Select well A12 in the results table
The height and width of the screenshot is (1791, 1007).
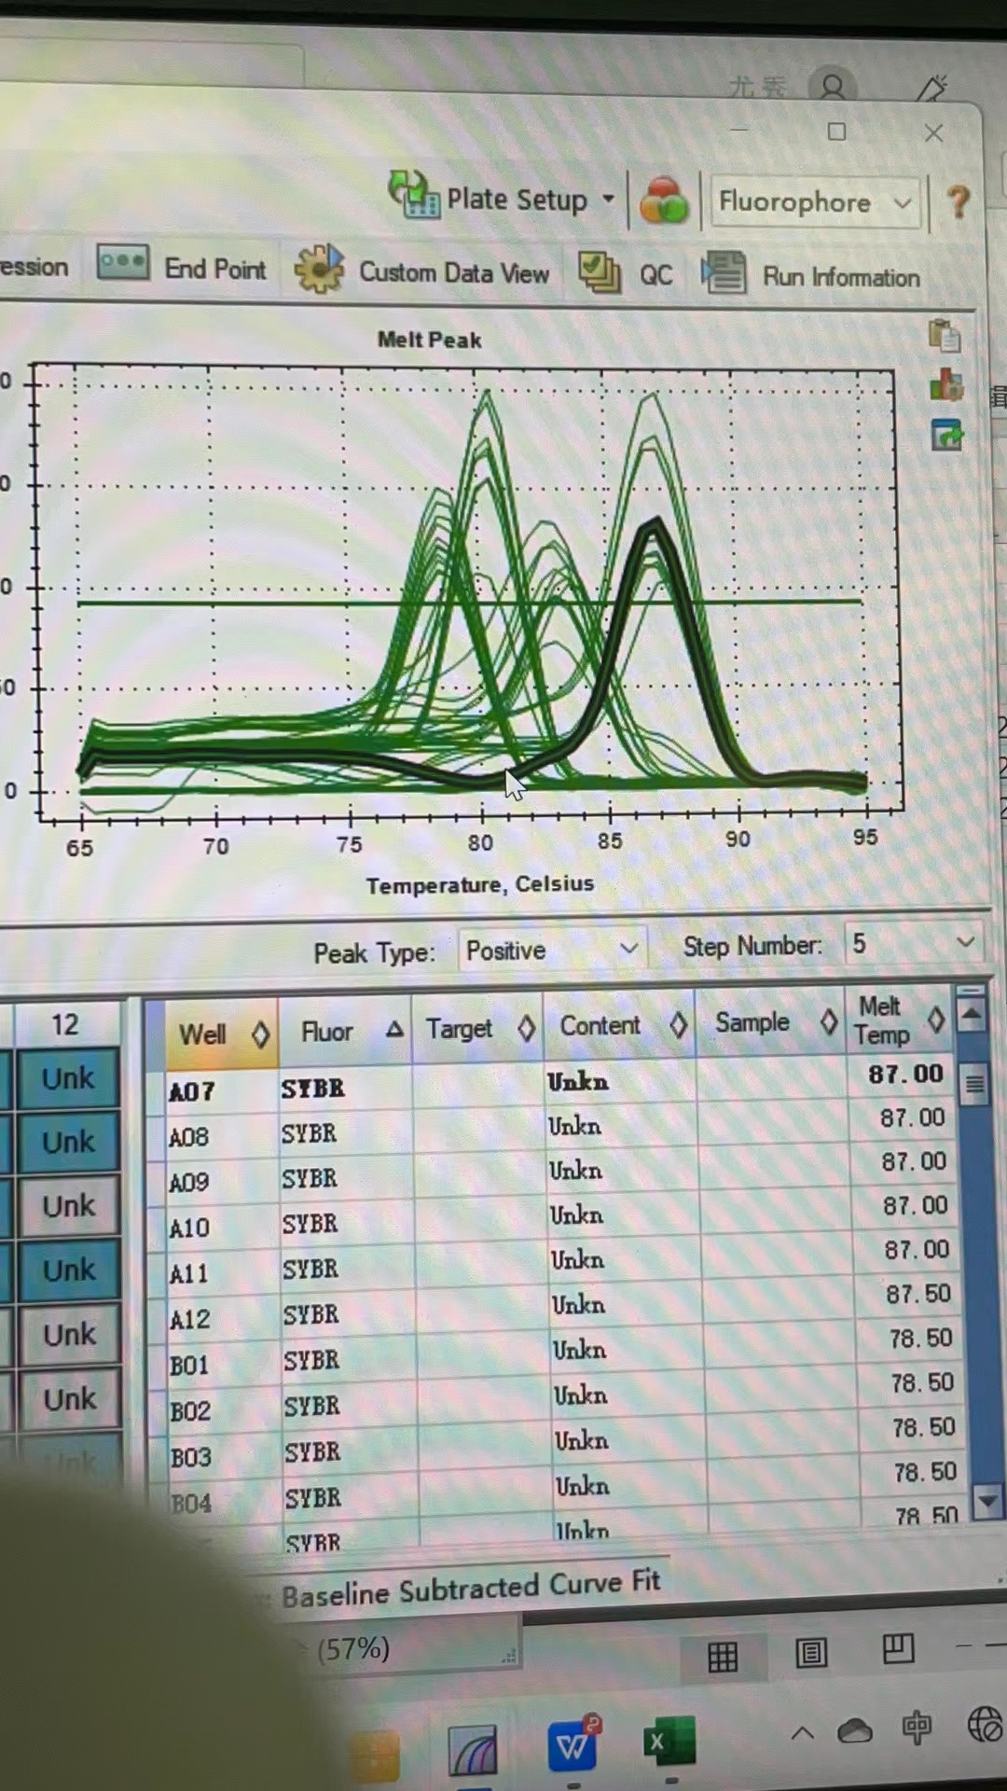(x=190, y=1320)
